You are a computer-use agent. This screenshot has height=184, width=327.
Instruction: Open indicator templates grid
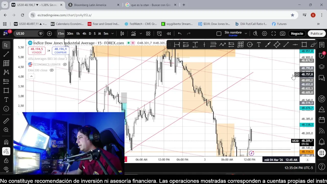click(148, 33)
